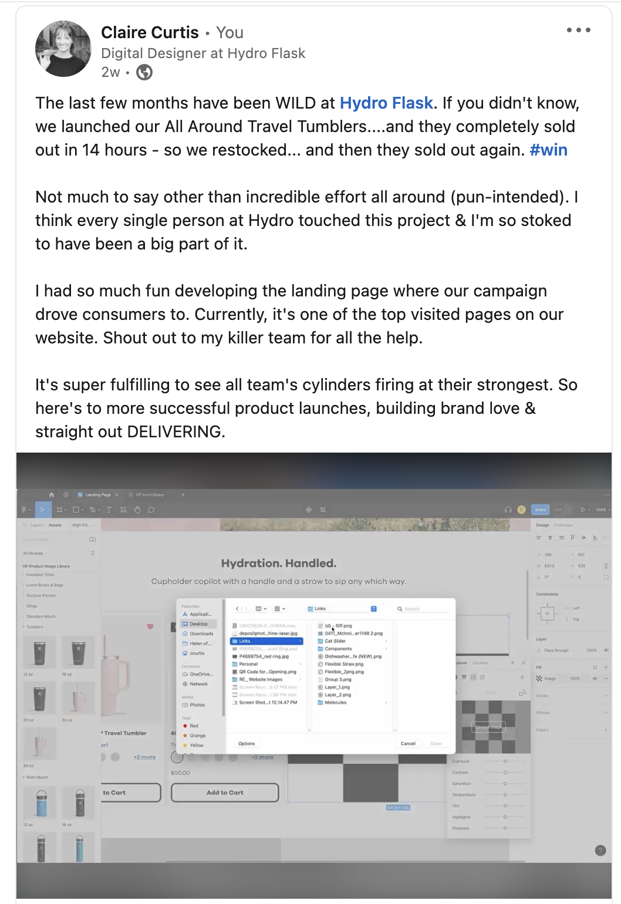Open the Prototype tab in right panel
This screenshot has height=904, width=621.
pos(563,525)
